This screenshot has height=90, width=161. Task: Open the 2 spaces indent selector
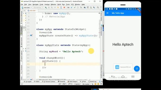(x=77, y=84)
